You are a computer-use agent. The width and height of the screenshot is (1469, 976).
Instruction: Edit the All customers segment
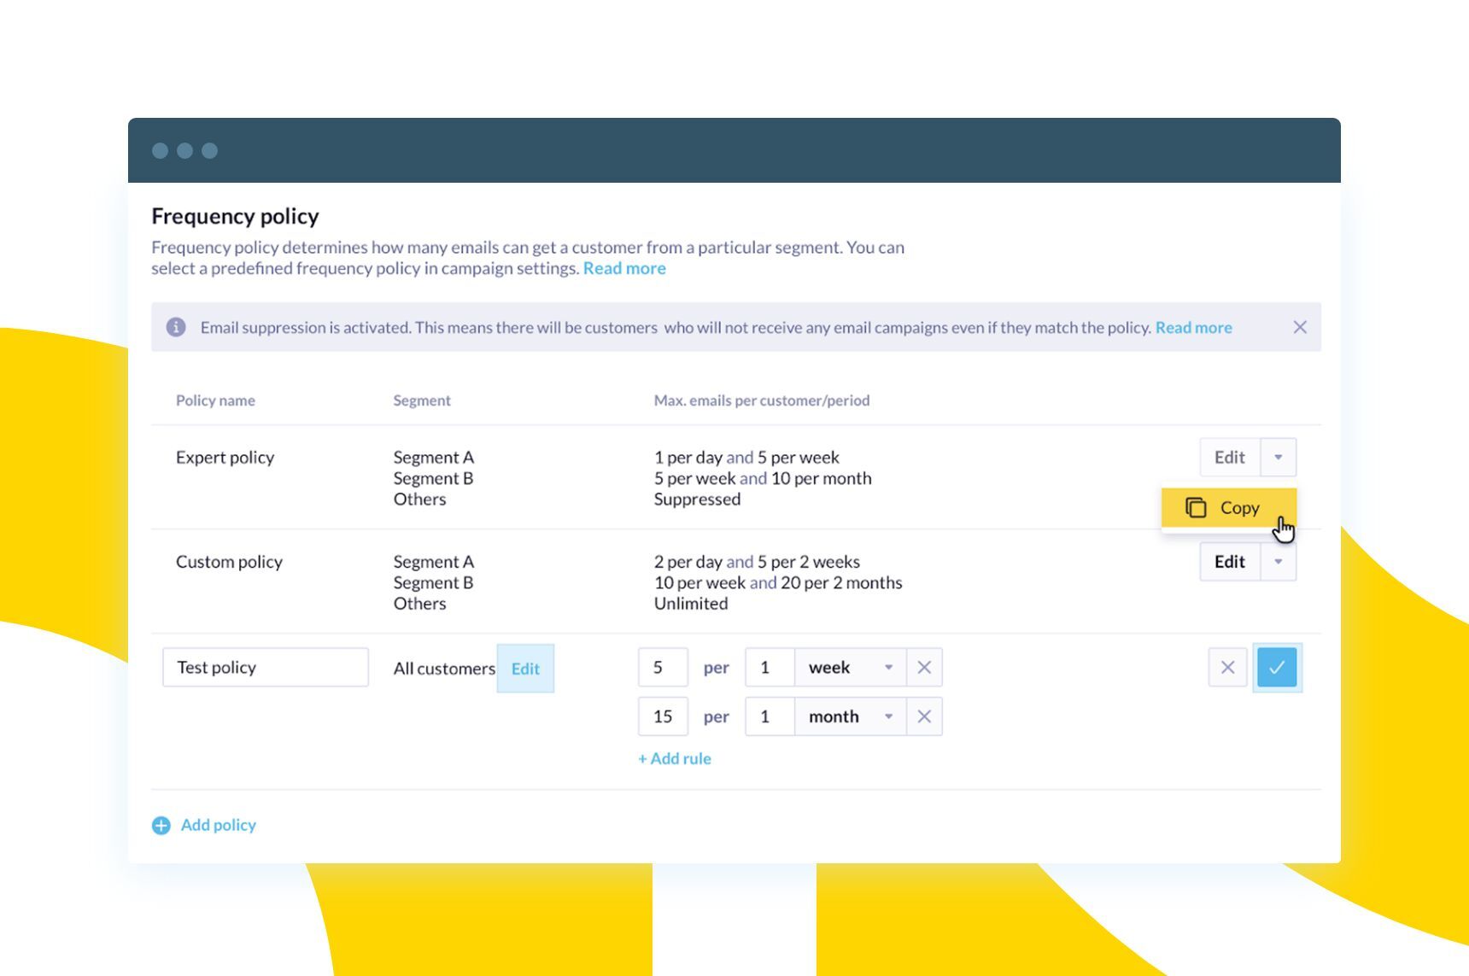pyautogui.click(x=525, y=669)
